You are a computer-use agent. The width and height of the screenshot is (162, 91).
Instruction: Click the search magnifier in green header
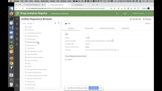tap(117, 13)
